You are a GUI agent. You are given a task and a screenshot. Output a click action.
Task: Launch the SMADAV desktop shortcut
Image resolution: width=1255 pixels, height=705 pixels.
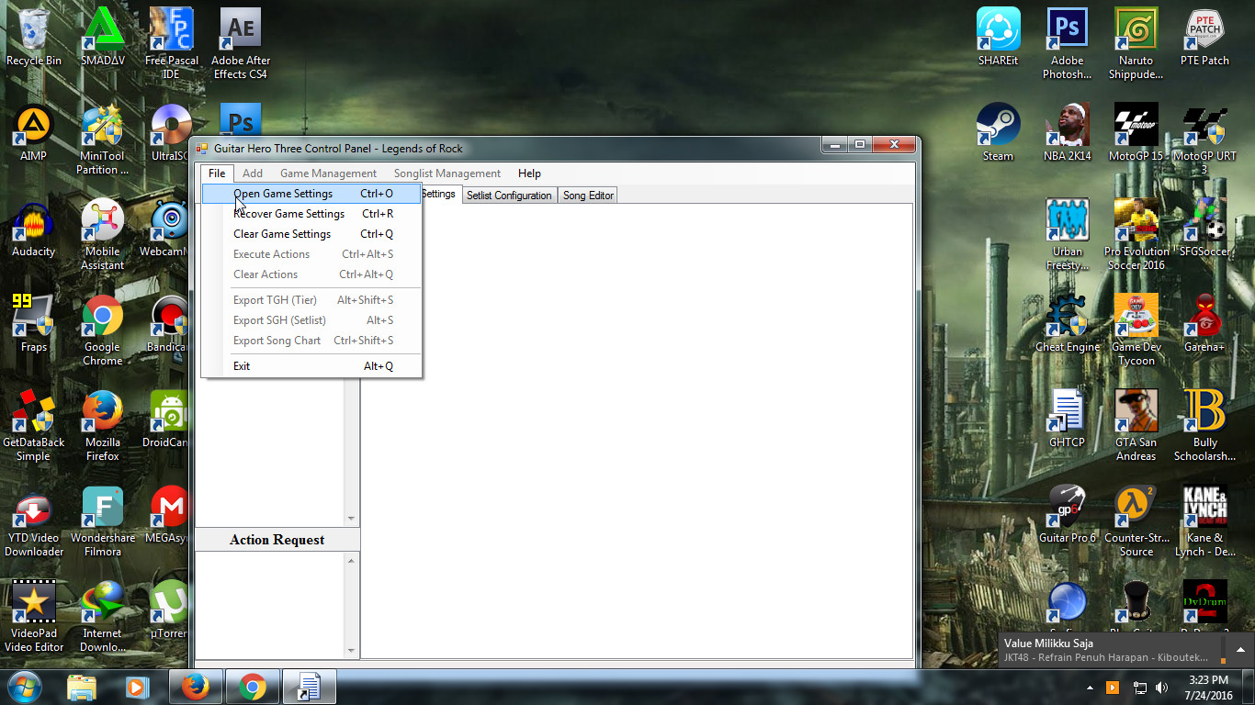coord(103,38)
